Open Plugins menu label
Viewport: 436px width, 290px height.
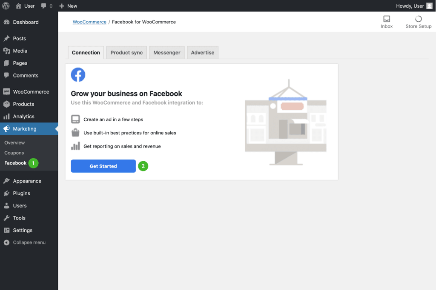click(21, 193)
